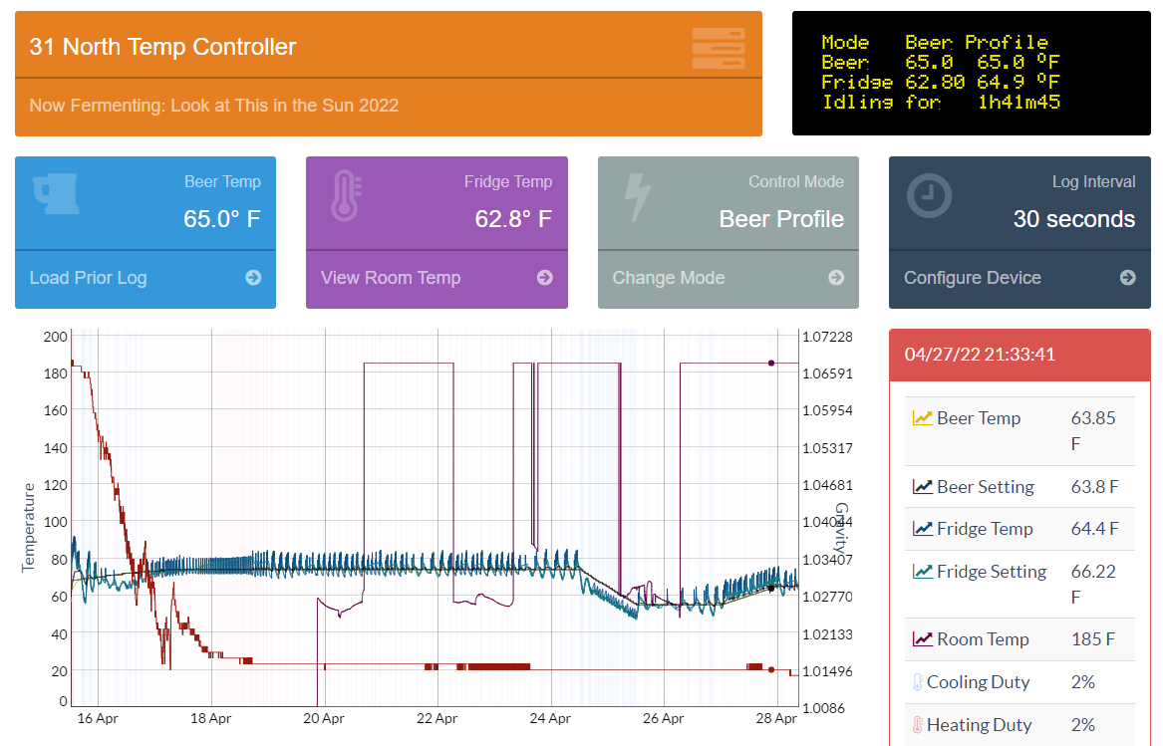Click the Beer Profile control mode value

point(781,219)
